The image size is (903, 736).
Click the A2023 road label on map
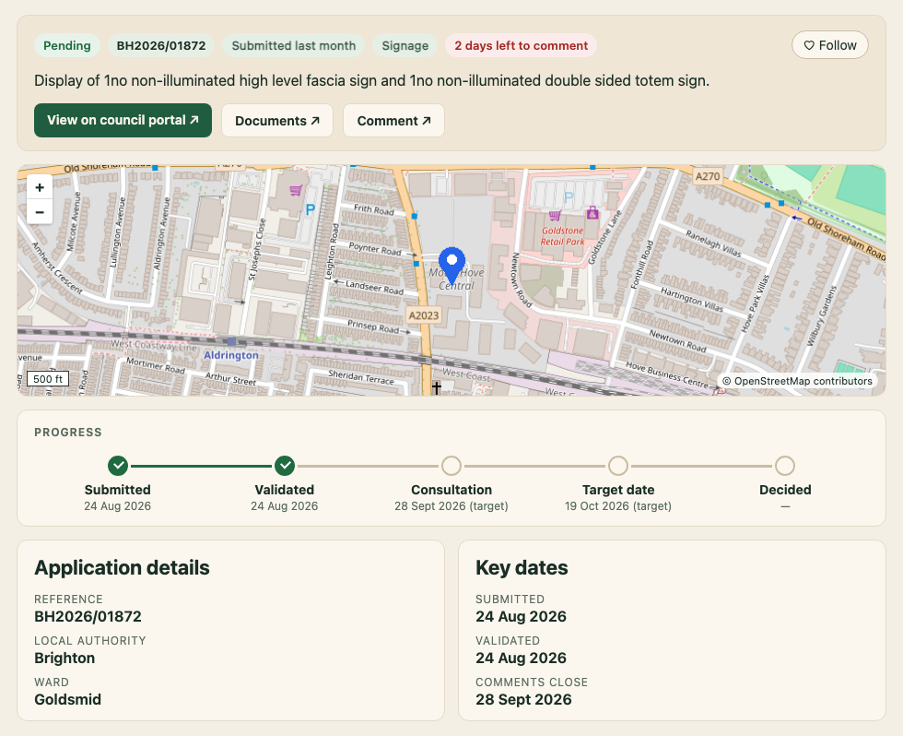424,315
